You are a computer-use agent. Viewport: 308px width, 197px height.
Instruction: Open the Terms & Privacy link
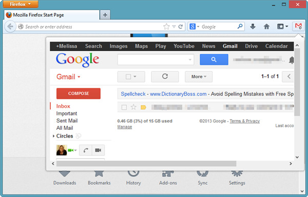(x=244, y=121)
